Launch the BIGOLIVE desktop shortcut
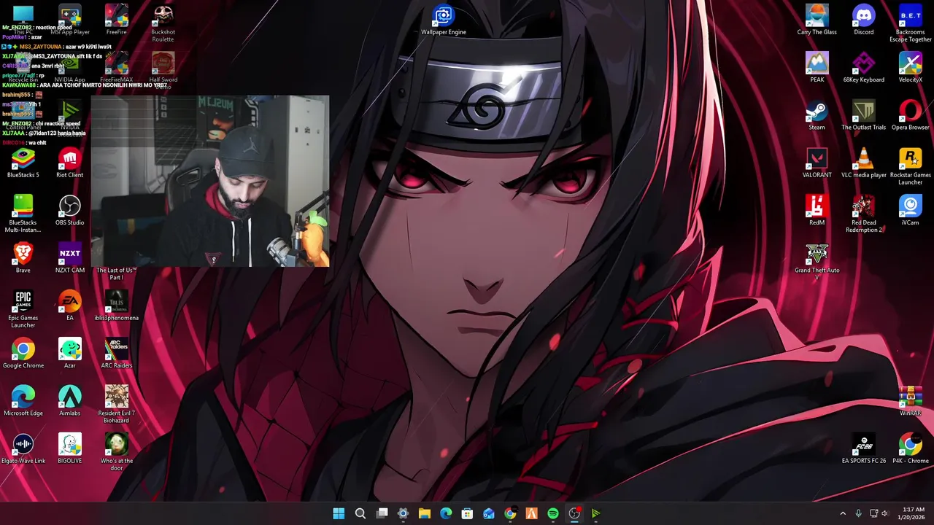 click(x=70, y=450)
